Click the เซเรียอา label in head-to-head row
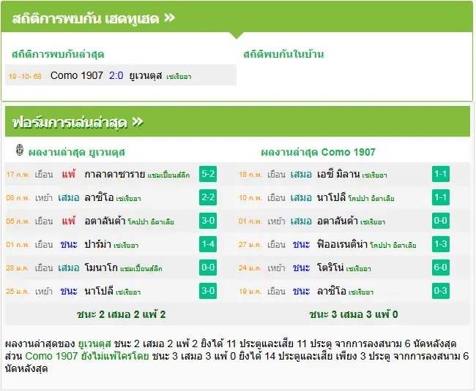 [x=179, y=77]
